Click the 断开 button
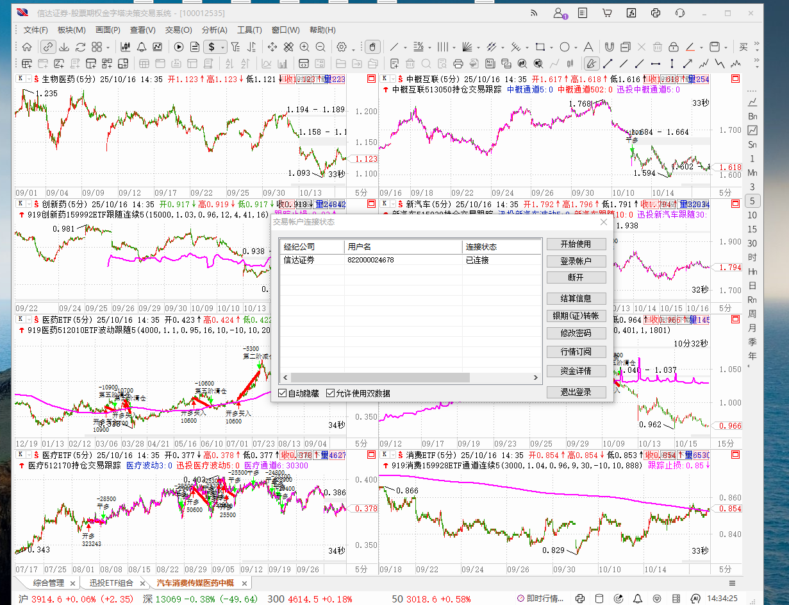This screenshot has height=605, width=789. pos(576,278)
